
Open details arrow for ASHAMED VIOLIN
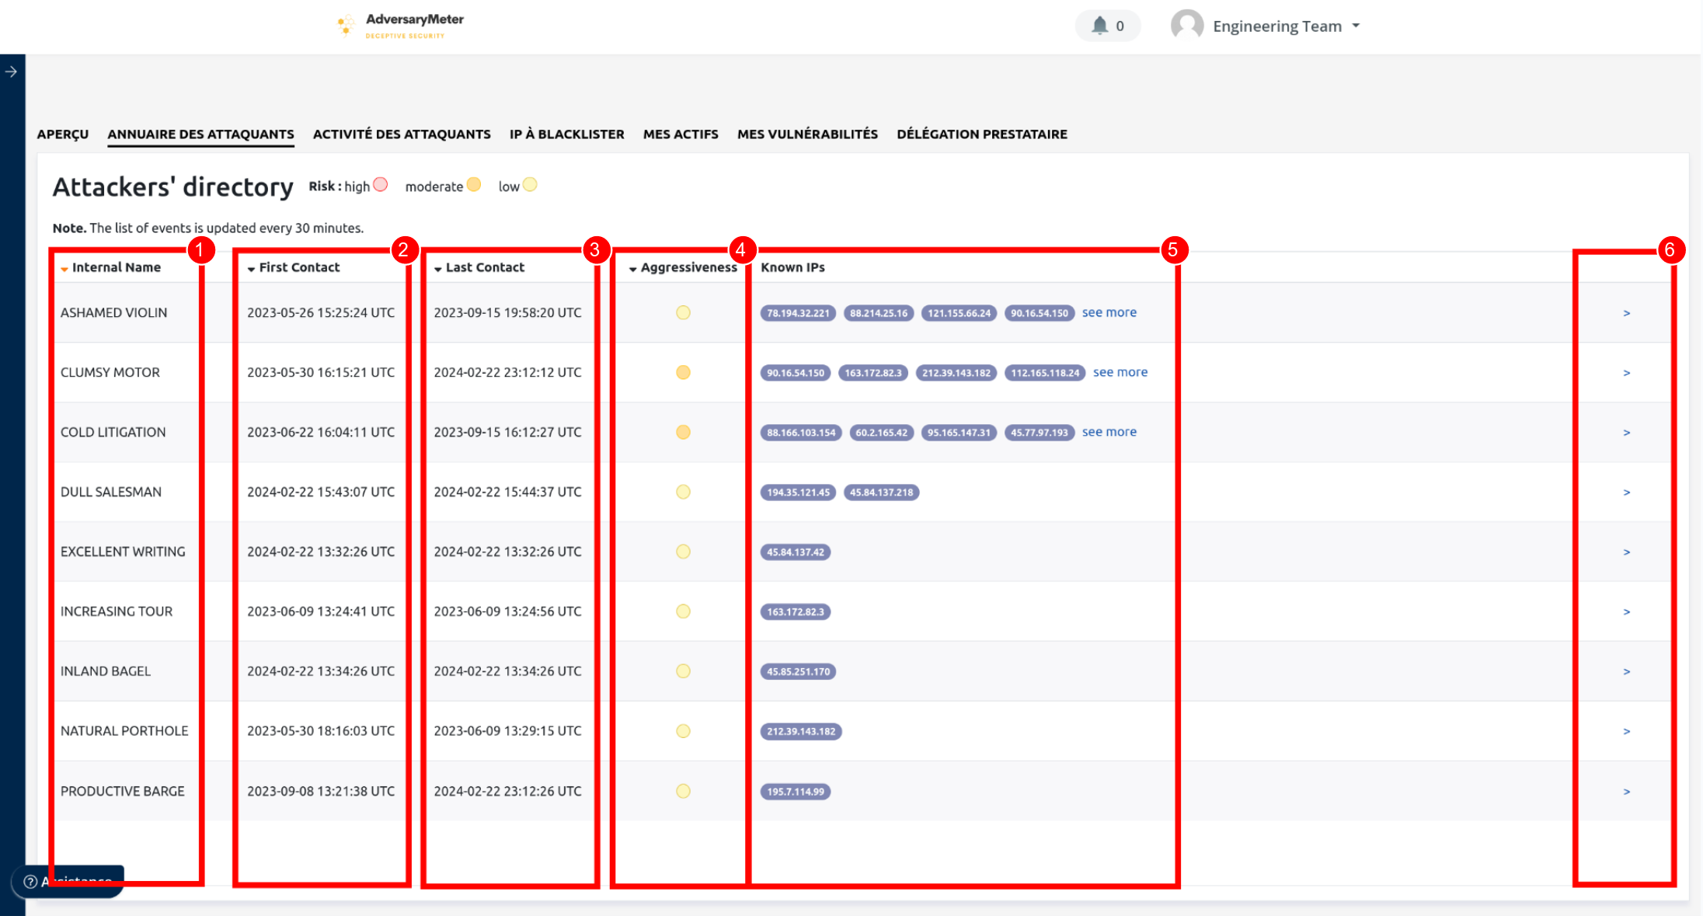(1626, 313)
